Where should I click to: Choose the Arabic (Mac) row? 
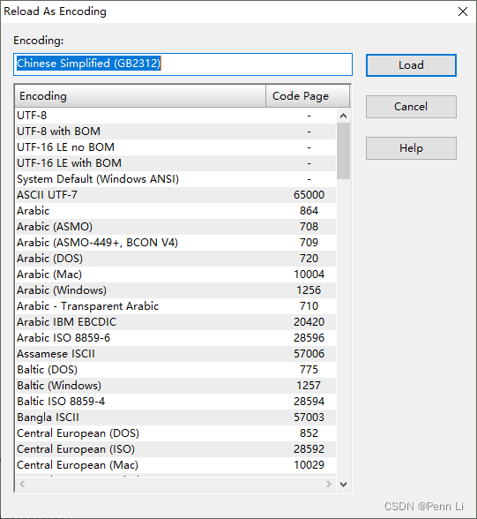click(x=175, y=275)
